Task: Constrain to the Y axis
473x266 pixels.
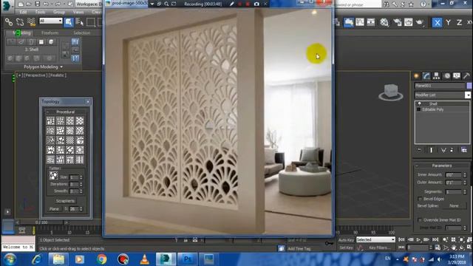Action: pos(449,22)
